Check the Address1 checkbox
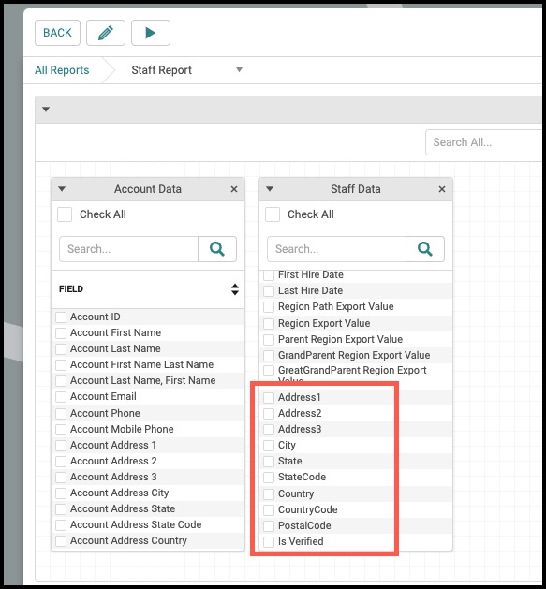 pos(269,398)
